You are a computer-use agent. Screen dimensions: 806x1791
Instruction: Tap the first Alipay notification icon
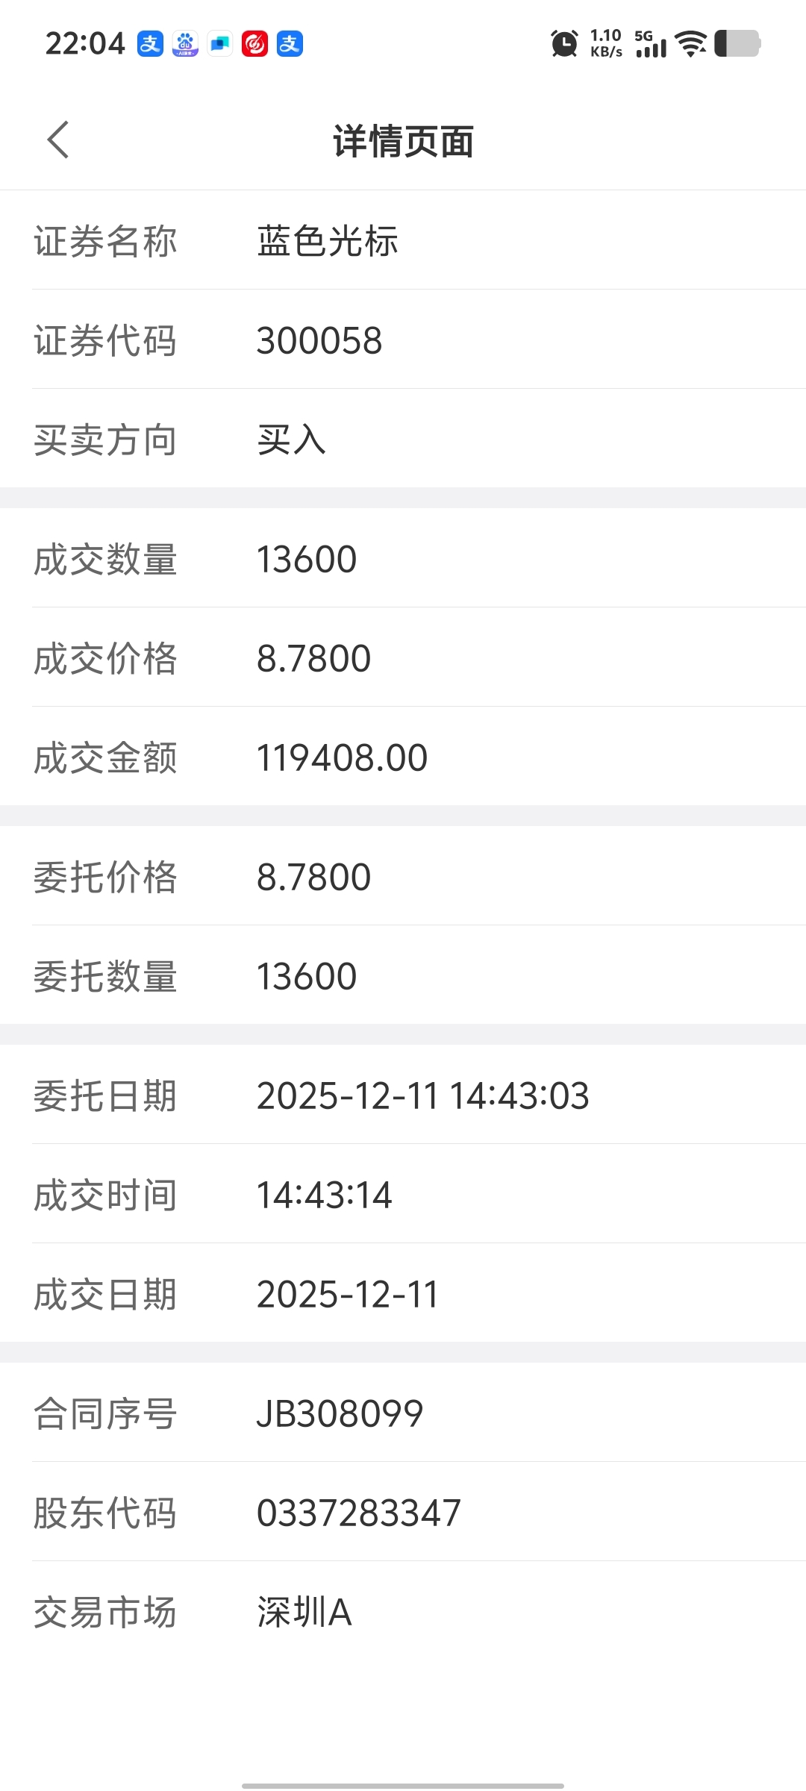pos(150,44)
